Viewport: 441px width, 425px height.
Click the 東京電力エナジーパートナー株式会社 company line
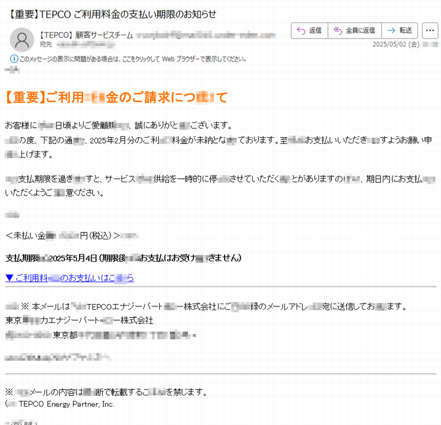[79, 320]
